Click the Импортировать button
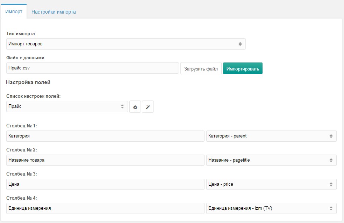The width and height of the screenshot is (344, 223). tap(243, 68)
